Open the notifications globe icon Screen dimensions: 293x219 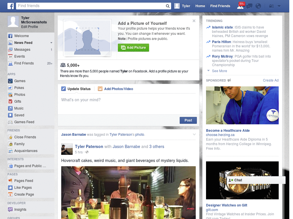[258, 6]
